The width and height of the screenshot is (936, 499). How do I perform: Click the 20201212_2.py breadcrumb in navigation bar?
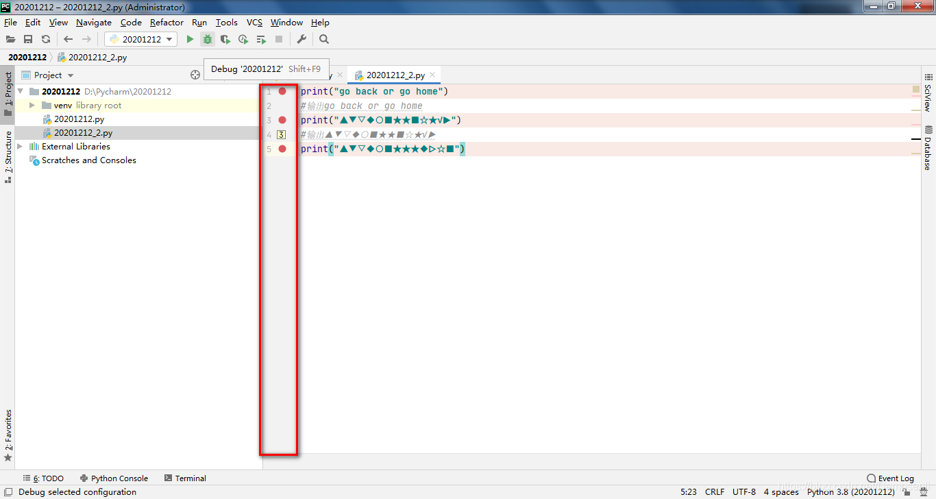point(93,58)
